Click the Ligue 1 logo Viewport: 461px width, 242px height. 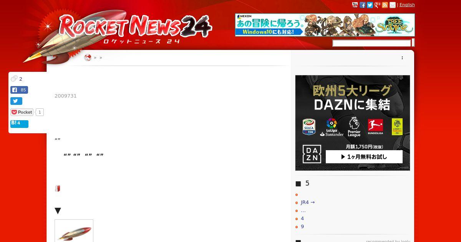[397, 127]
